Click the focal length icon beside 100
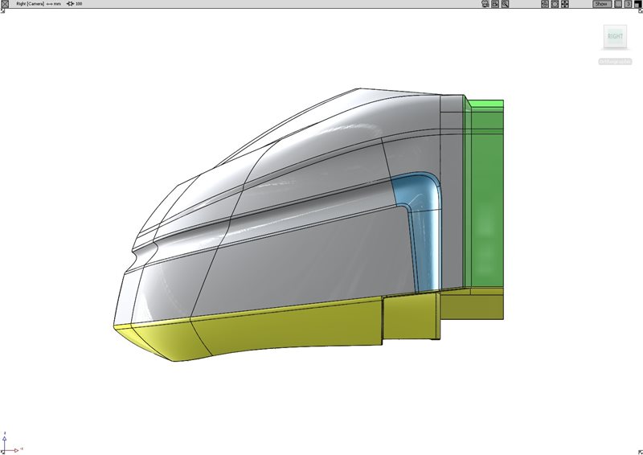The height and width of the screenshot is (455, 643). point(70,4)
